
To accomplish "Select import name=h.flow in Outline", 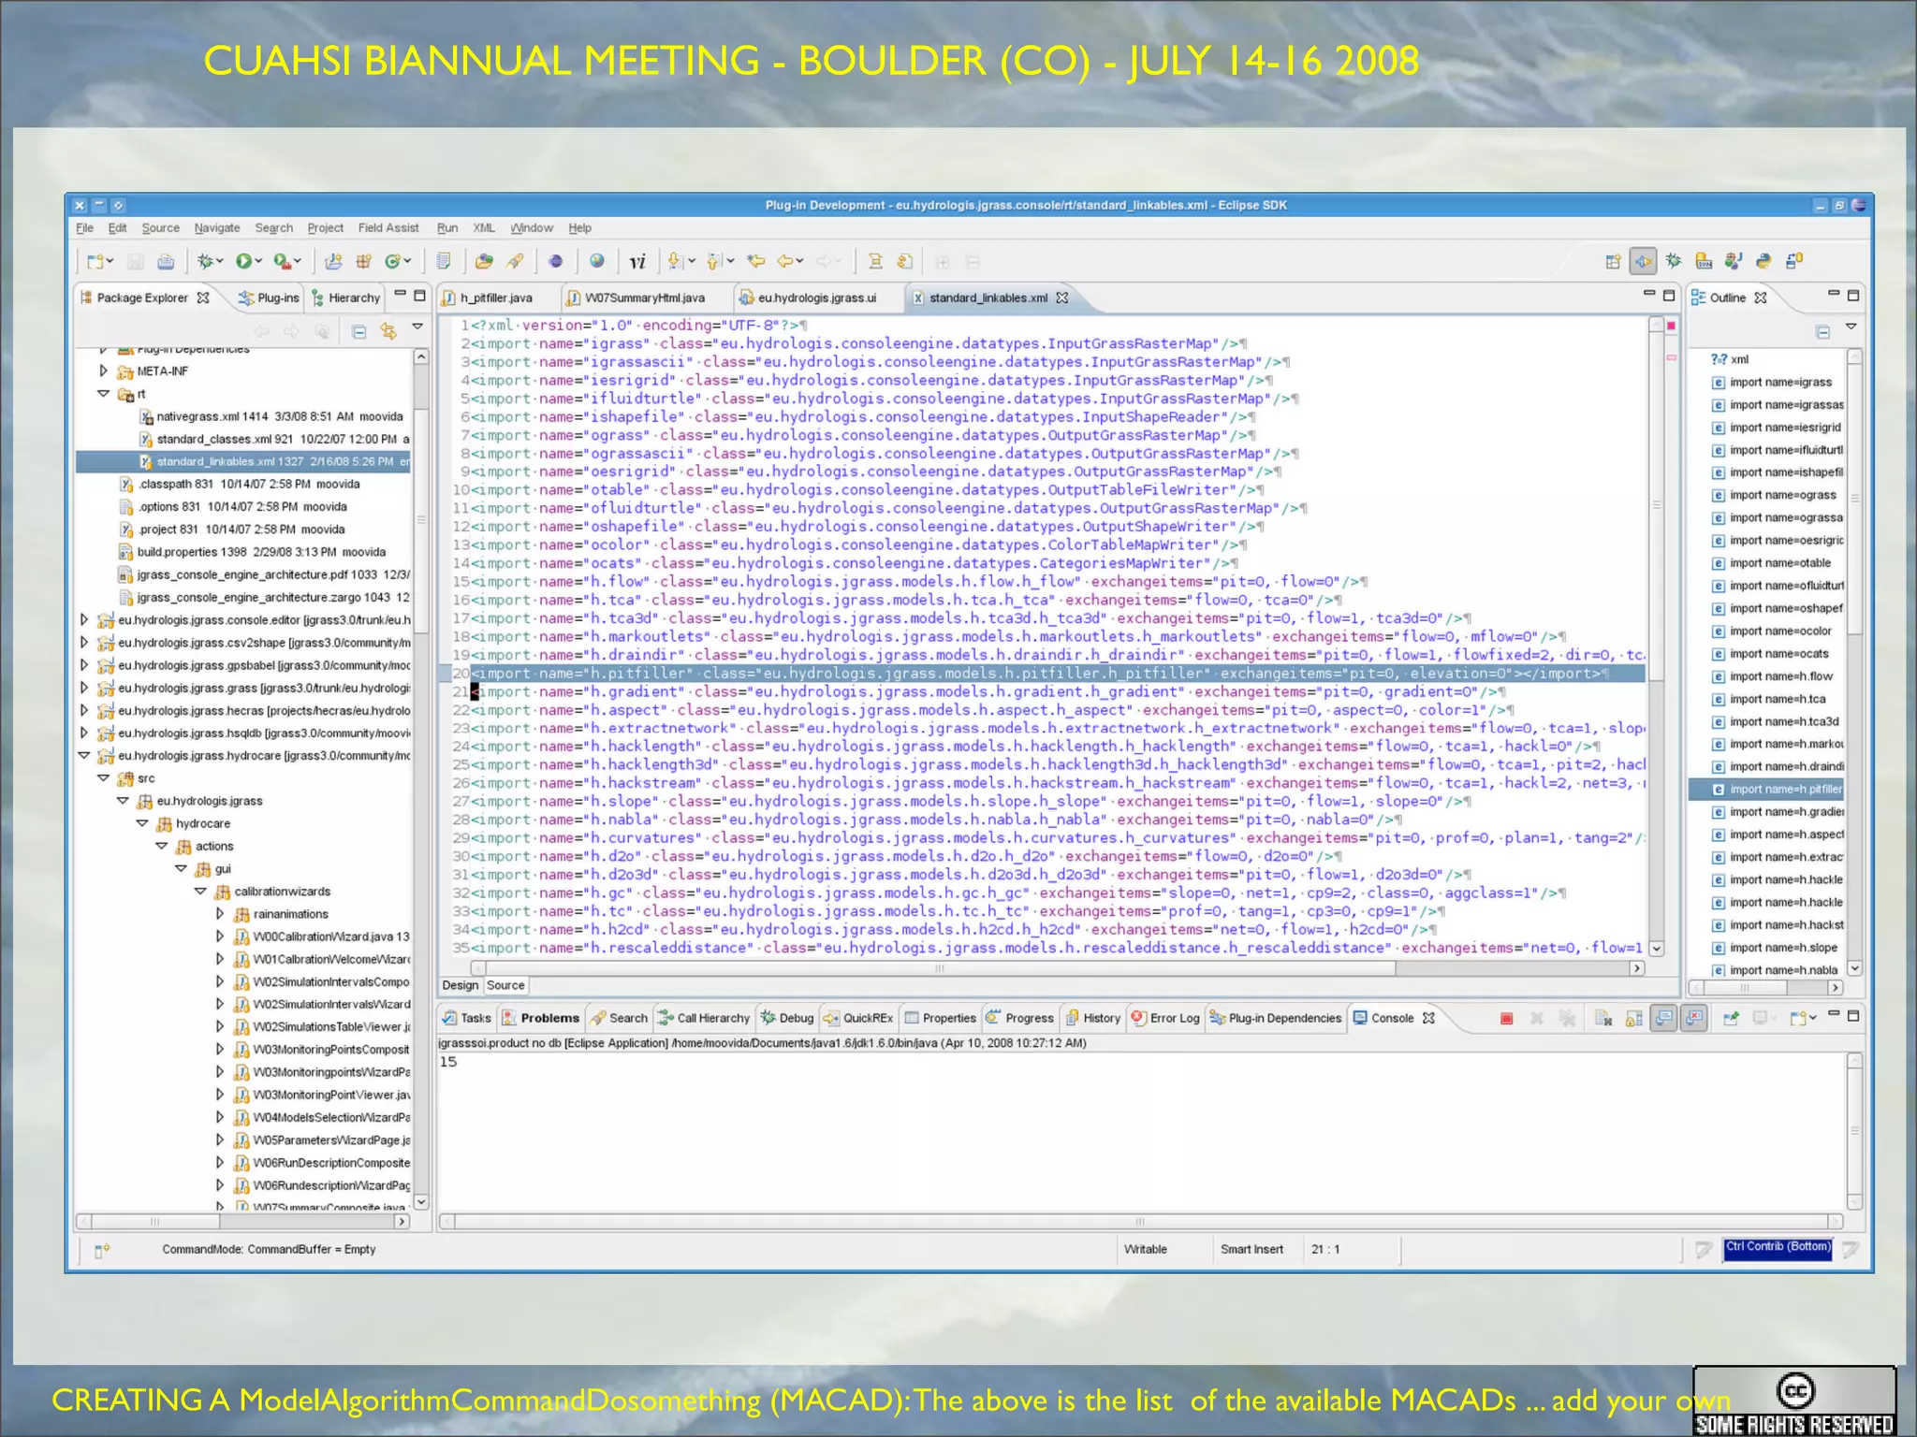I will [x=1780, y=676].
